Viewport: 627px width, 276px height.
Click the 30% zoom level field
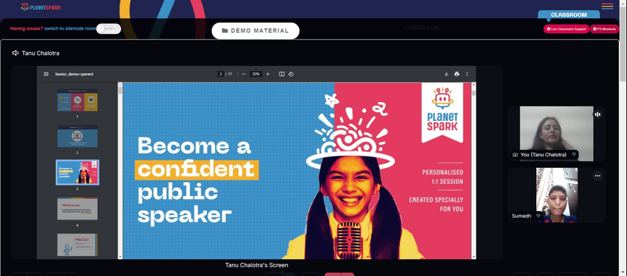coord(256,74)
